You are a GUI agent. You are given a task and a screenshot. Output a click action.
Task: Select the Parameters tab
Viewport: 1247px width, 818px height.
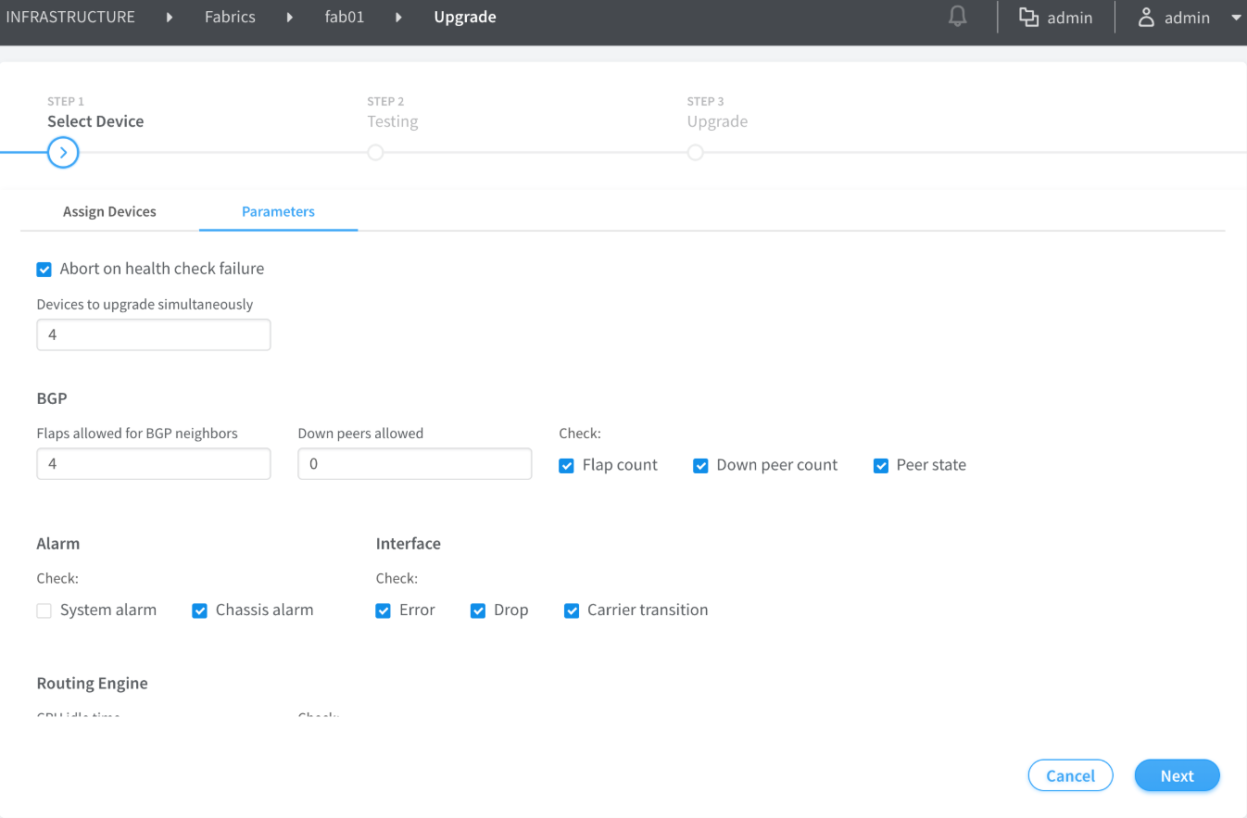(x=278, y=211)
